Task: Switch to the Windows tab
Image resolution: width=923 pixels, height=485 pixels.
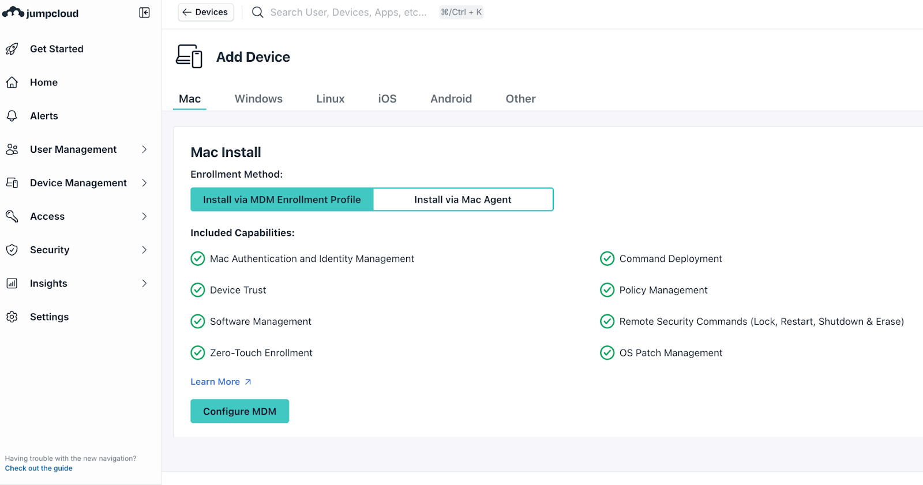Action: [258, 99]
